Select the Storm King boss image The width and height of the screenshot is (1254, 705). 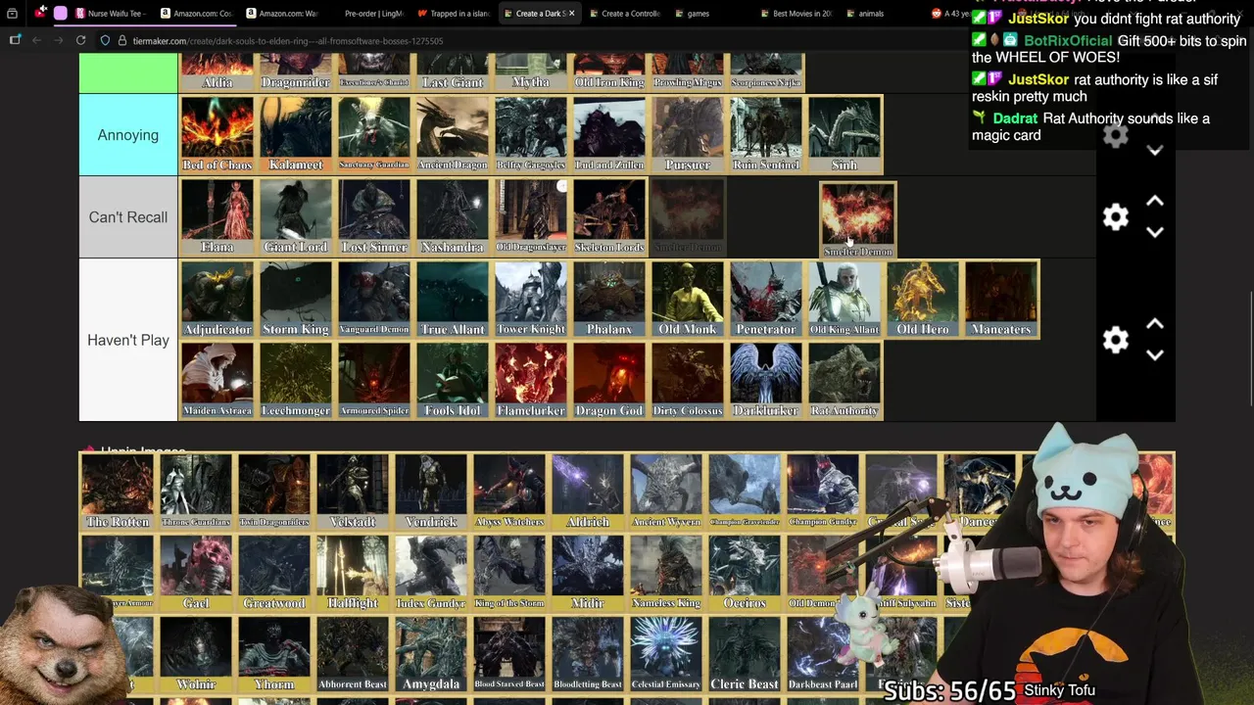(295, 299)
